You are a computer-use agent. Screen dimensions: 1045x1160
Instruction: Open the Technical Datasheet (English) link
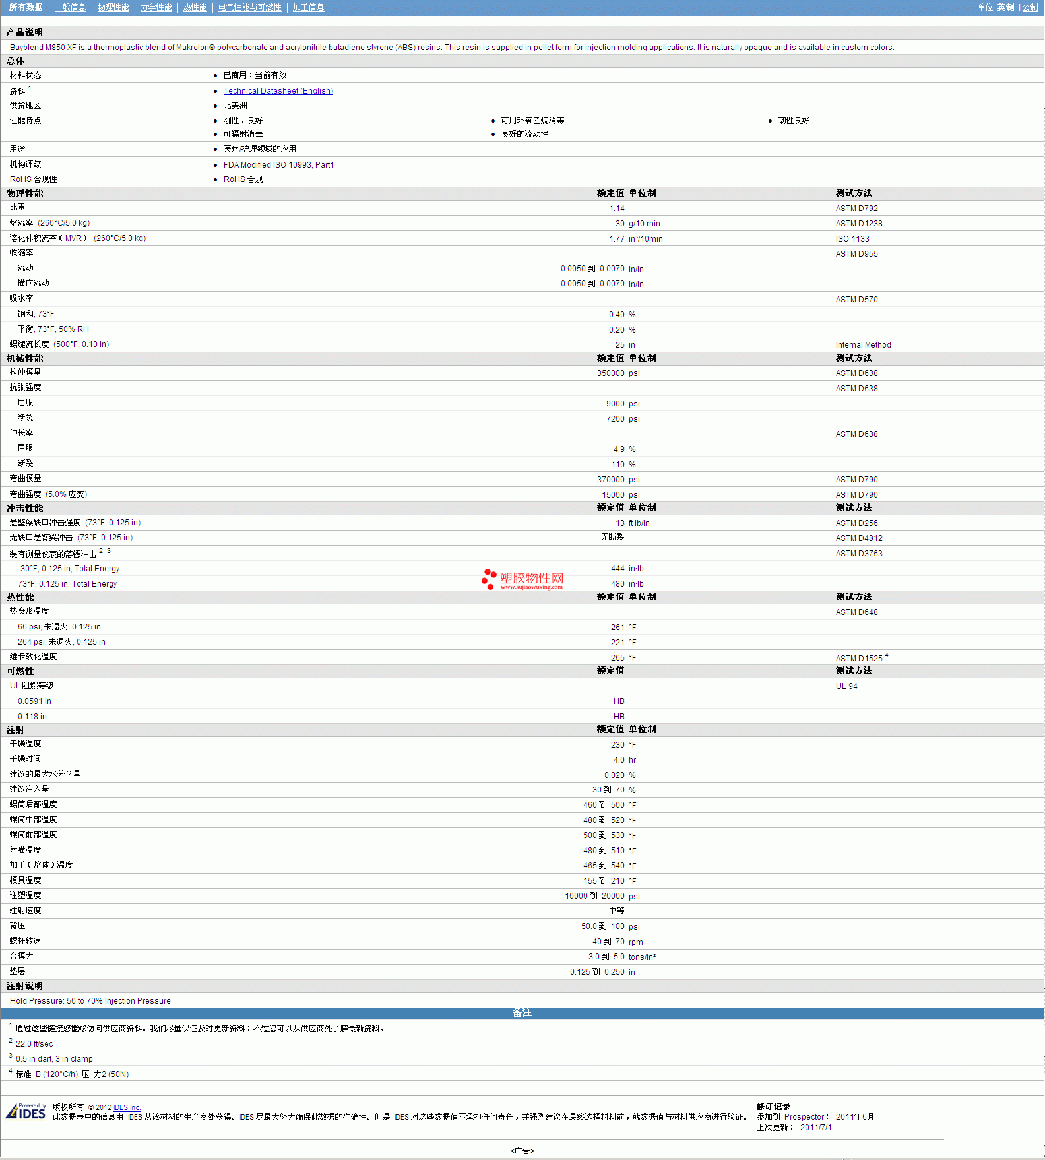pyautogui.click(x=278, y=91)
